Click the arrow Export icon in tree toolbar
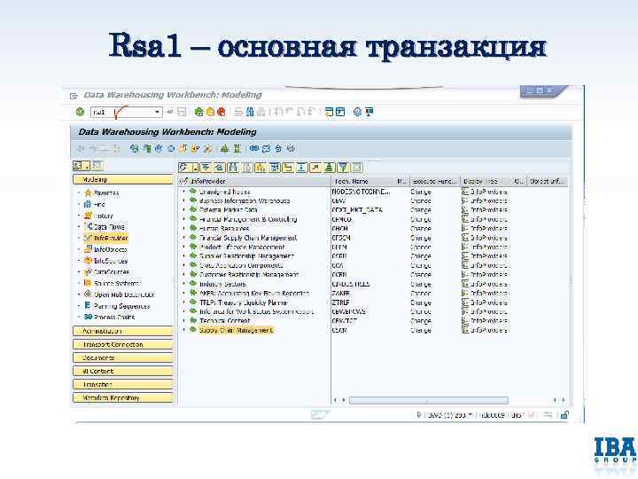Viewport: 638px width, 479px height. tap(315, 167)
